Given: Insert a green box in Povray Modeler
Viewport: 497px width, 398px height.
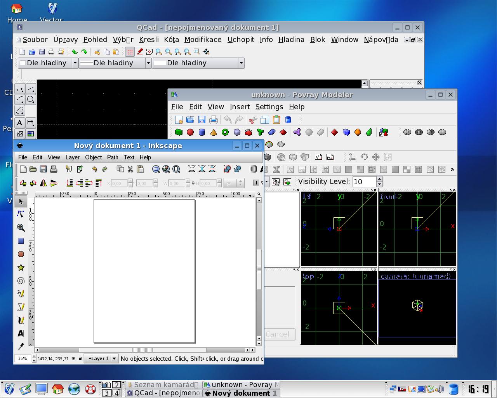Looking at the screenshot, I should pyautogui.click(x=179, y=132).
